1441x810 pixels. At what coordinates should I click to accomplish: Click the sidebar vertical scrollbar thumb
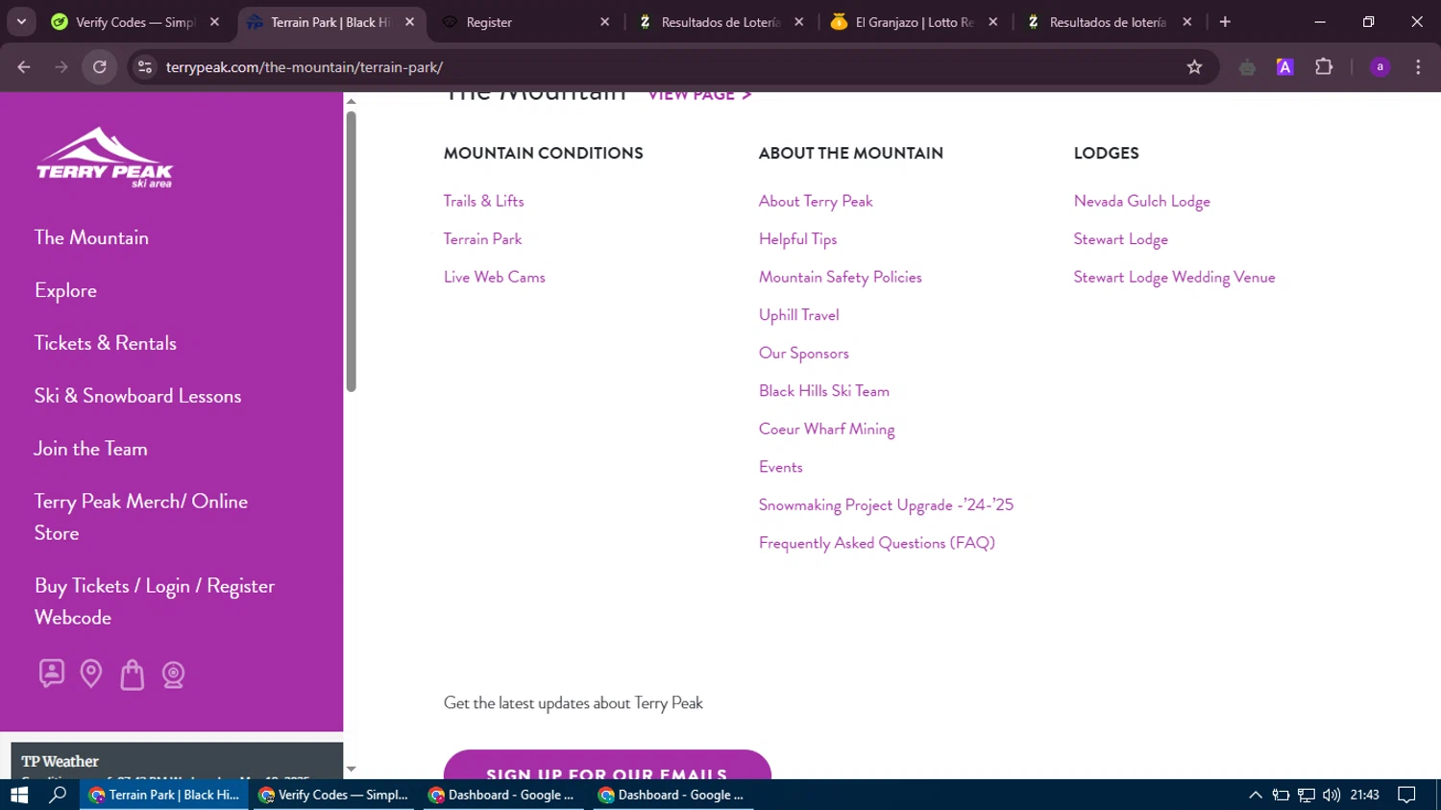point(351,252)
